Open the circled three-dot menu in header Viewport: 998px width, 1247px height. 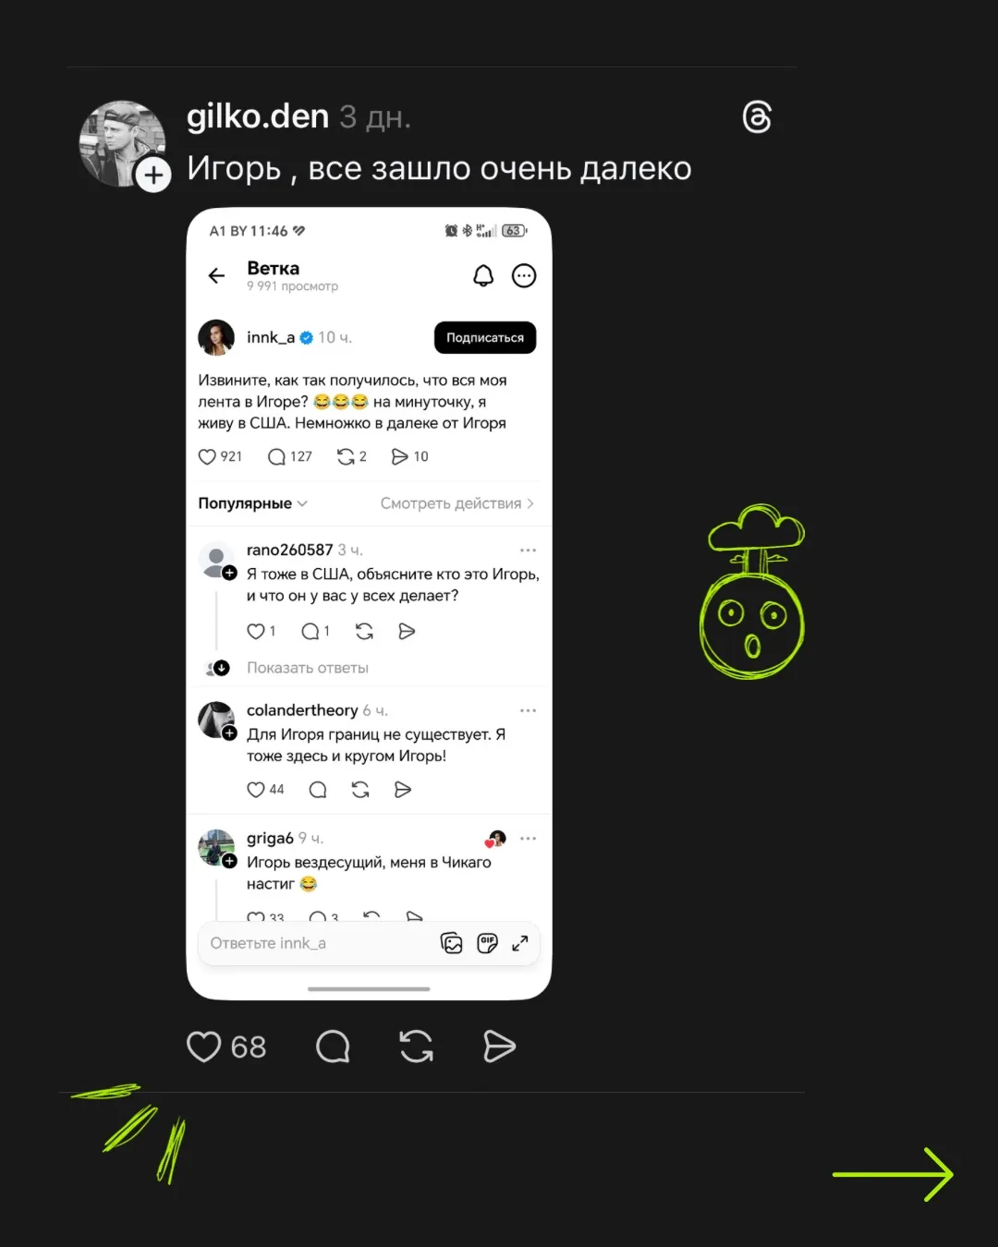click(x=524, y=275)
